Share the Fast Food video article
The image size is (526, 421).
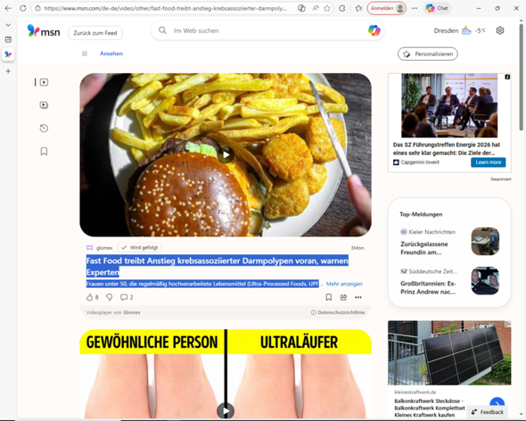[x=343, y=297]
